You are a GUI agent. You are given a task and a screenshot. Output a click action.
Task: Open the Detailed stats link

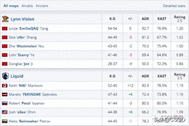(174, 6)
